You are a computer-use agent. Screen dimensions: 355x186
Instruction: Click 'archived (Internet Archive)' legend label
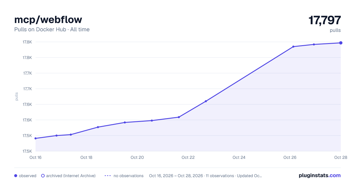[71, 176]
